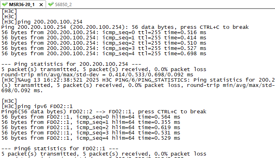
Task: Click the 'Ping6 statistics for FD02::1' header
Action: 60,149
